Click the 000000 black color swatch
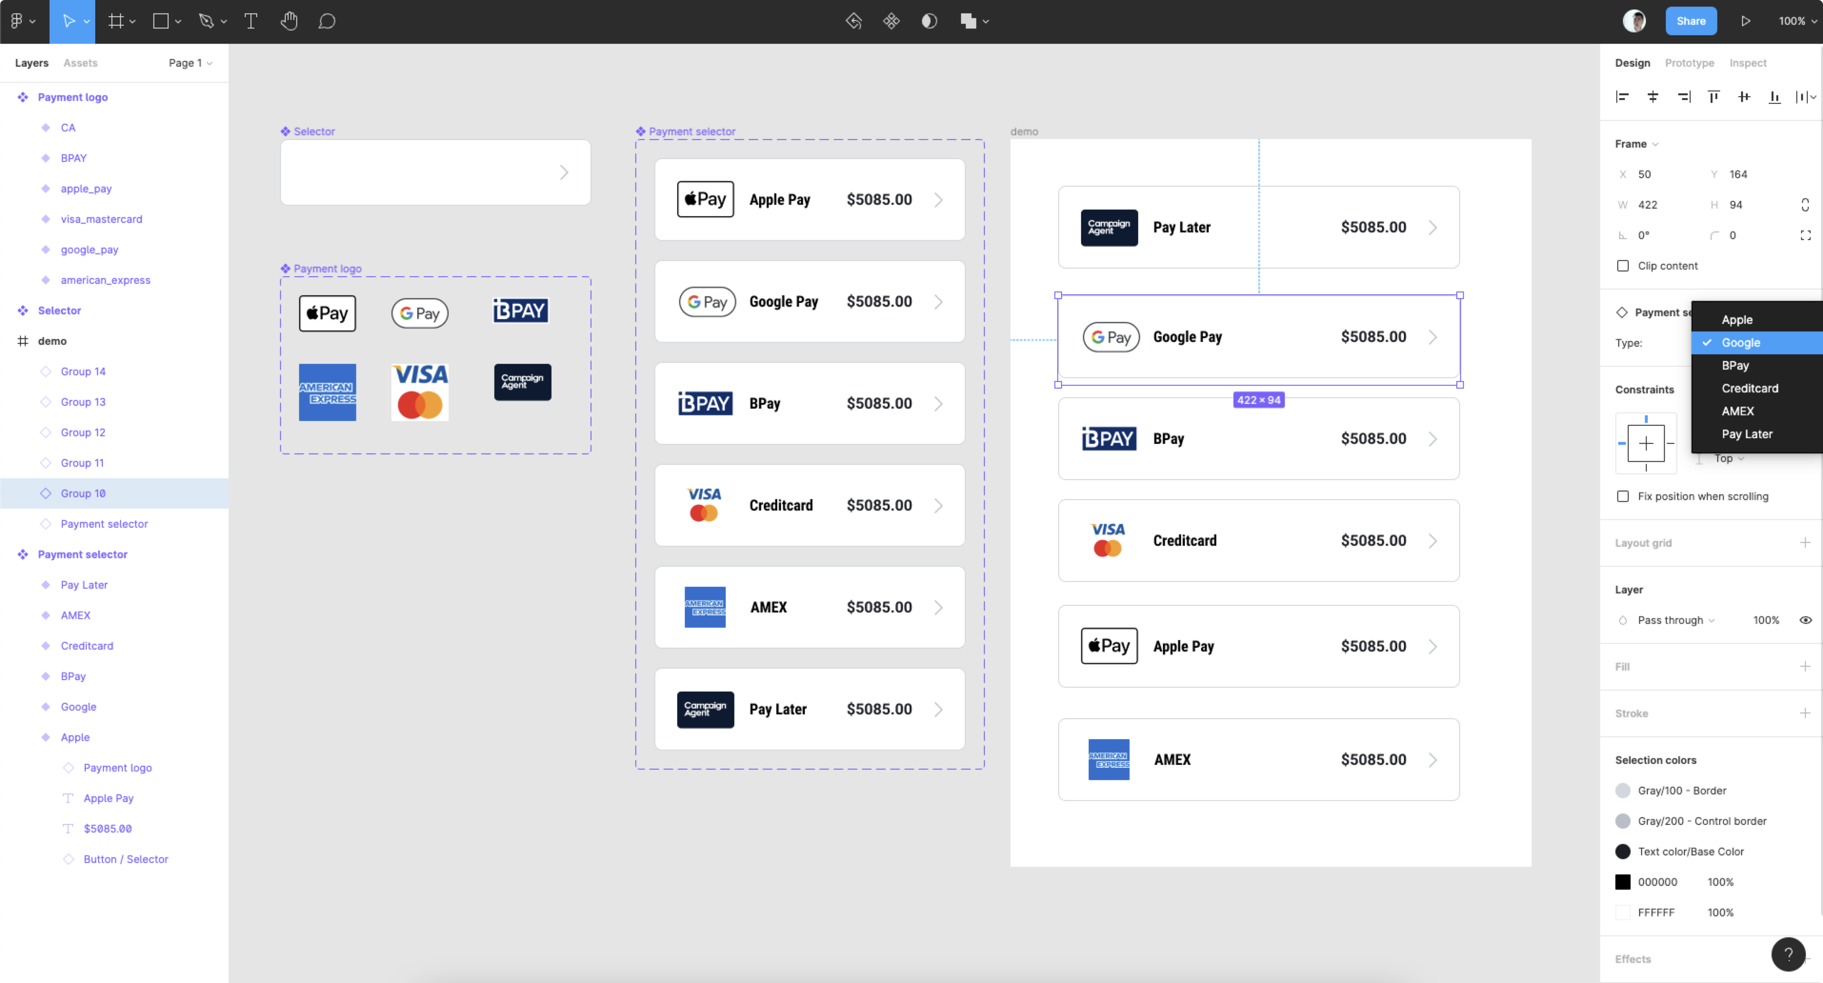This screenshot has height=983, width=1823. click(1623, 882)
